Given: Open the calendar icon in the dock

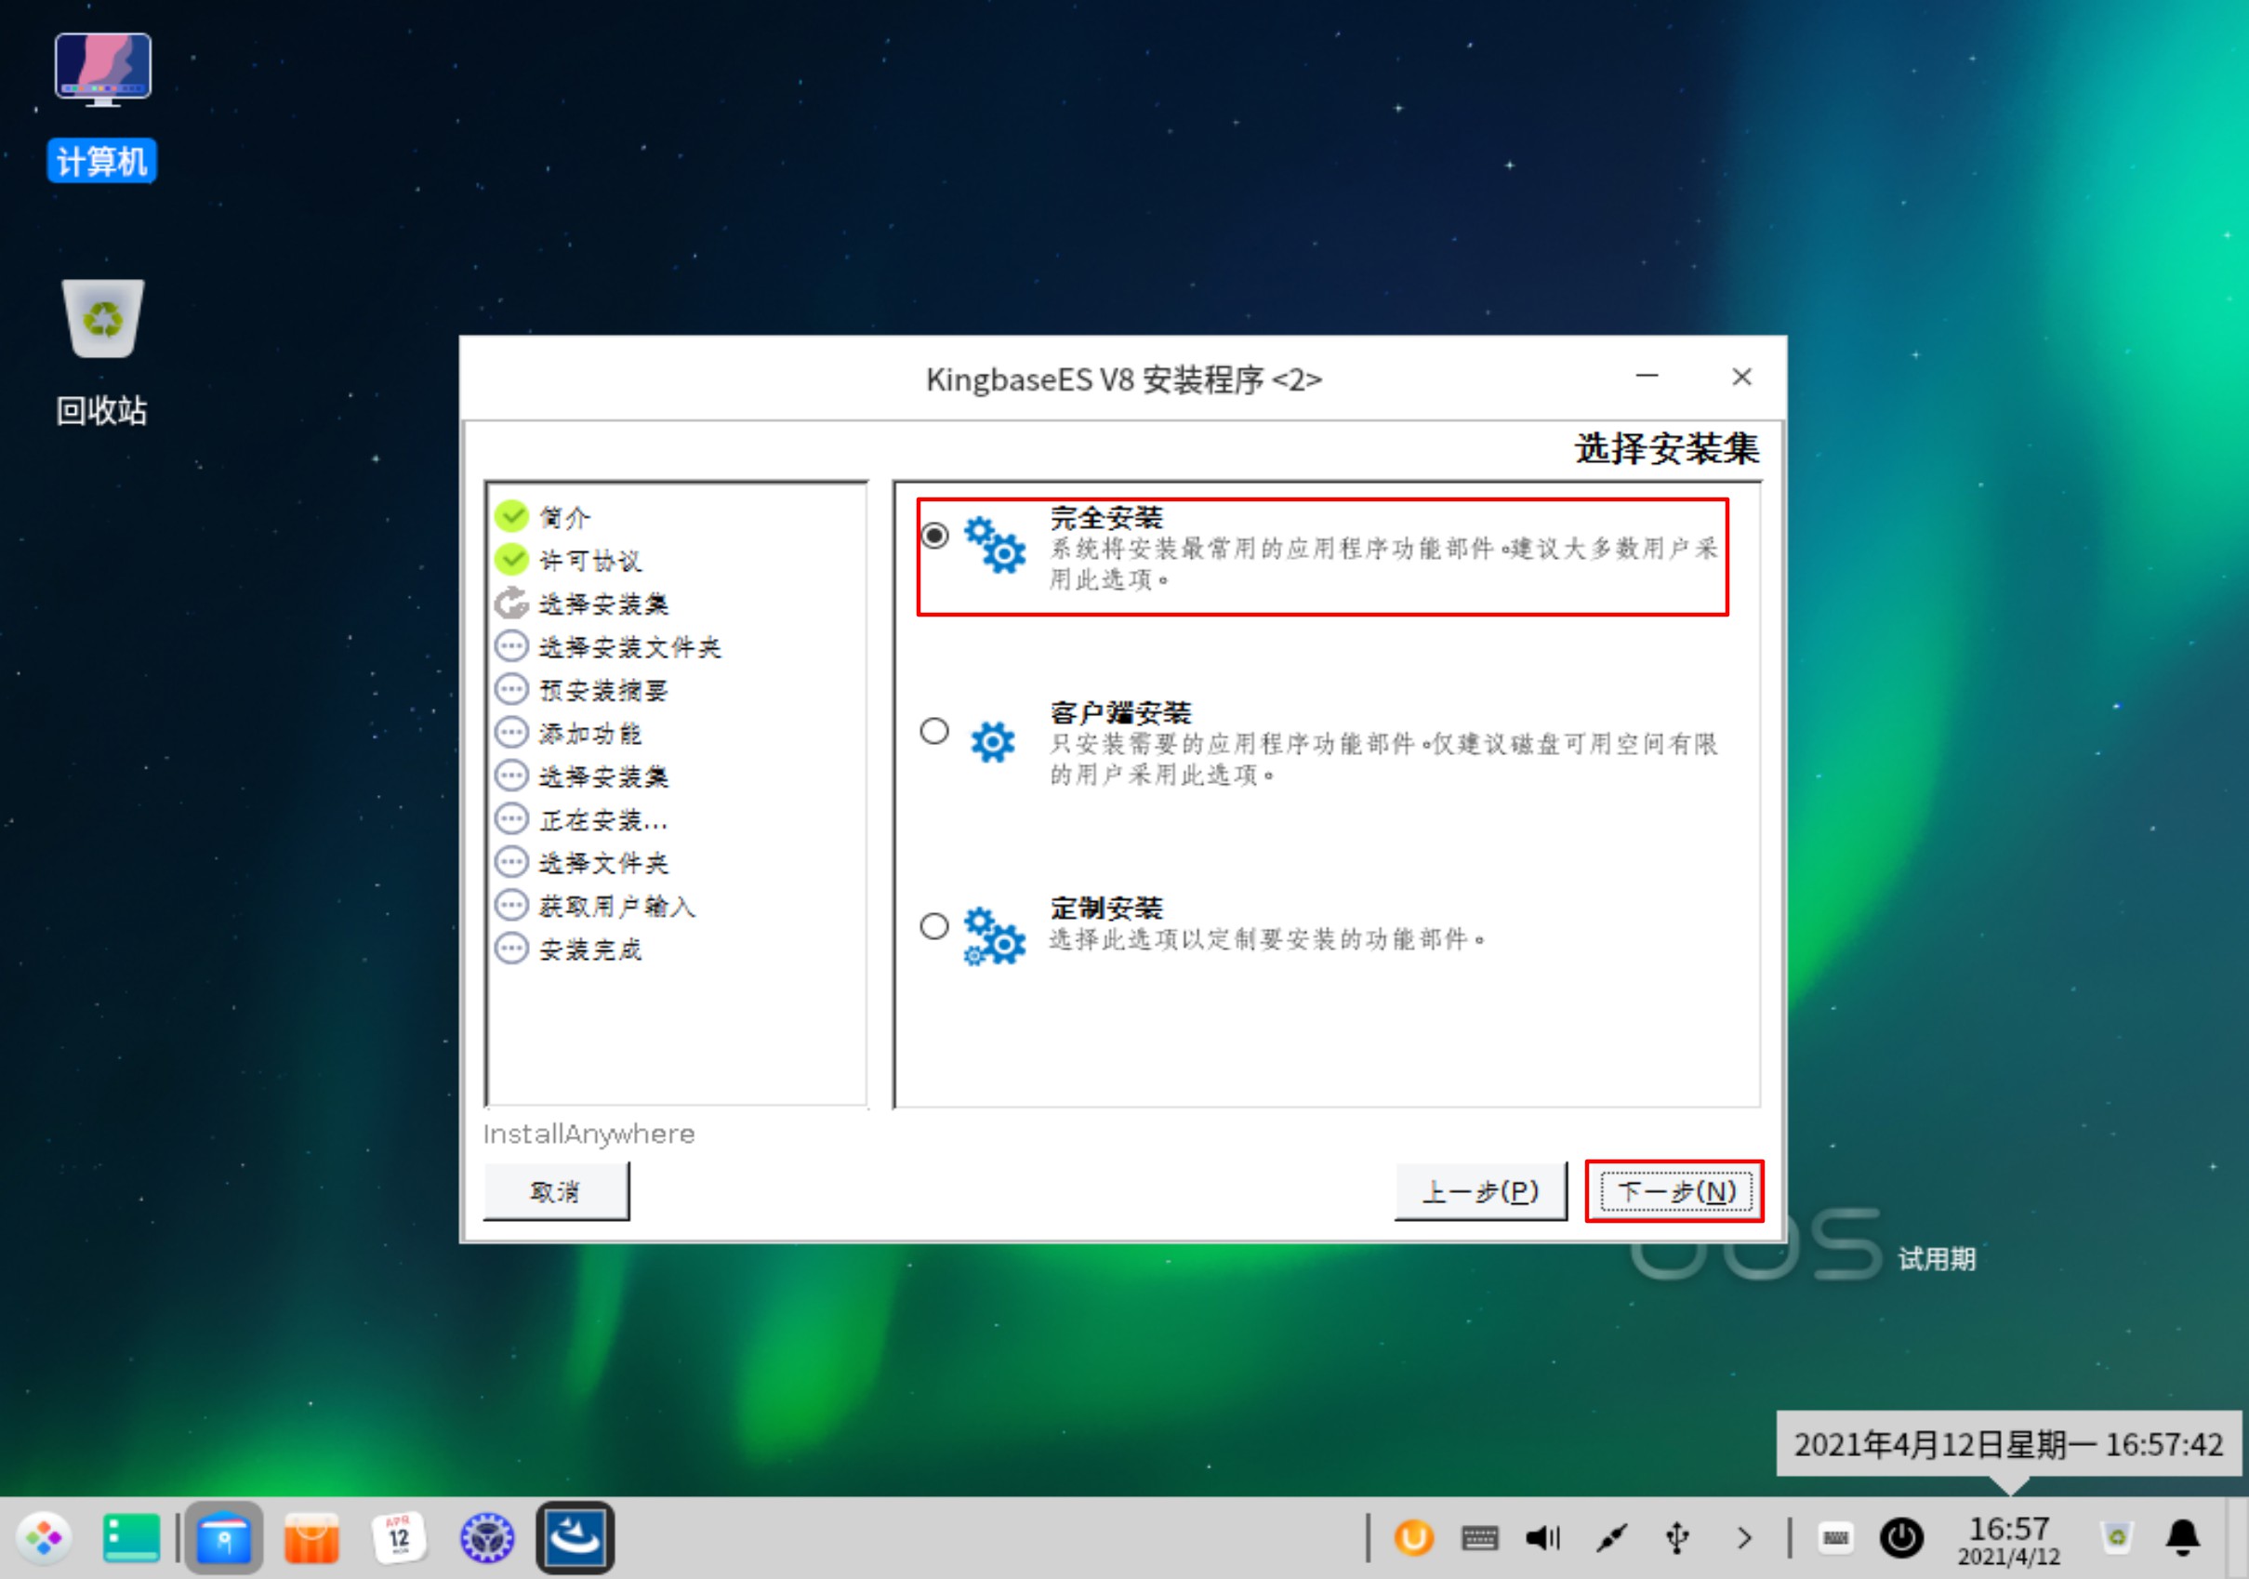Looking at the screenshot, I should tap(399, 1538).
